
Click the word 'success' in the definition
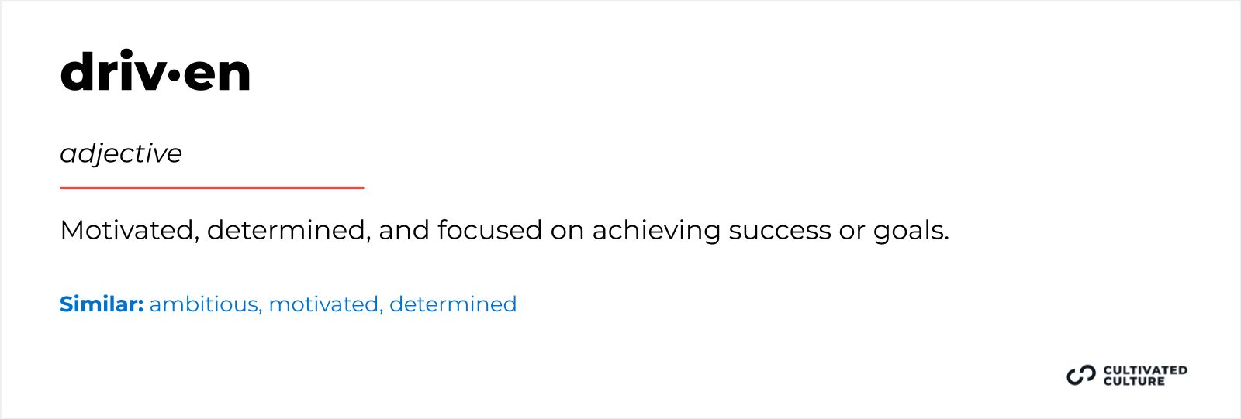[780, 230]
